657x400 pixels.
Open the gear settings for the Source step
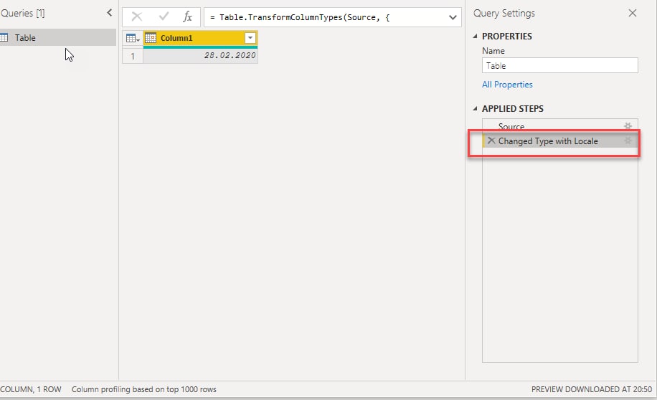[x=628, y=125]
